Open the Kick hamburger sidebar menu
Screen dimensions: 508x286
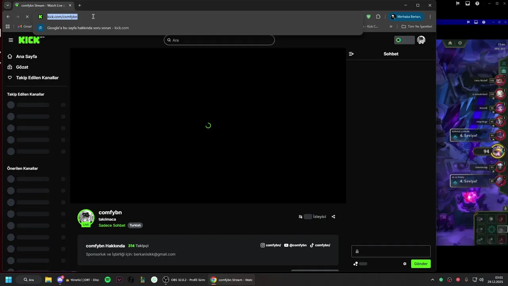(11, 40)
